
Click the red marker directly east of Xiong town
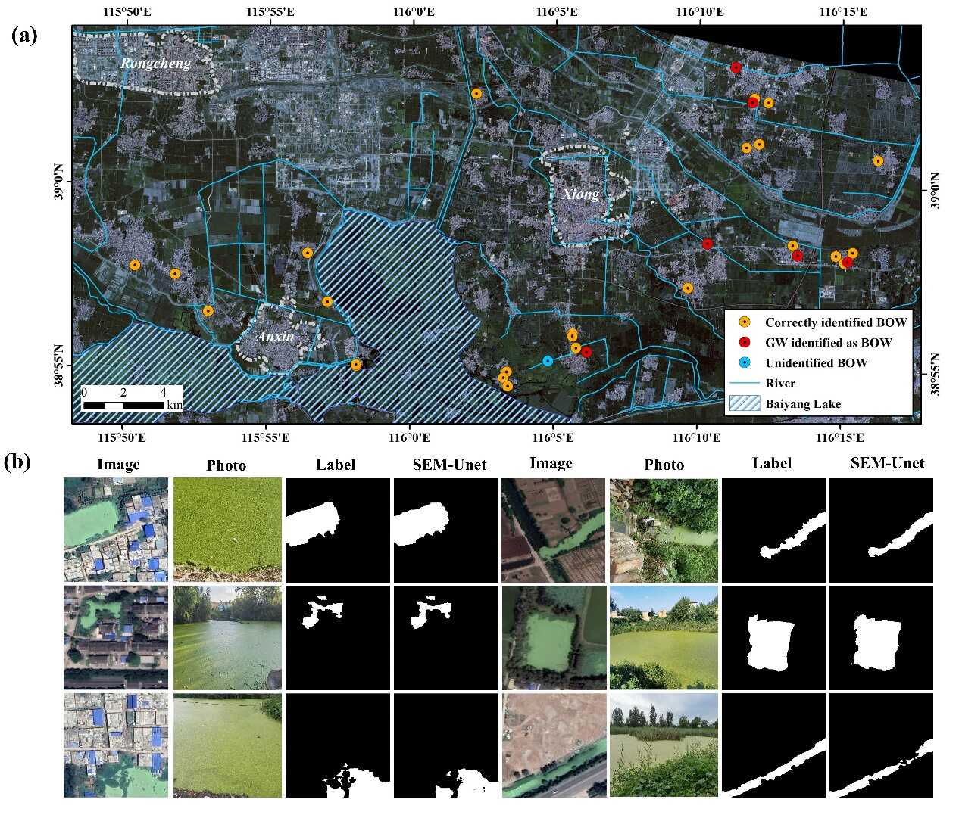[x=708, y=244]
